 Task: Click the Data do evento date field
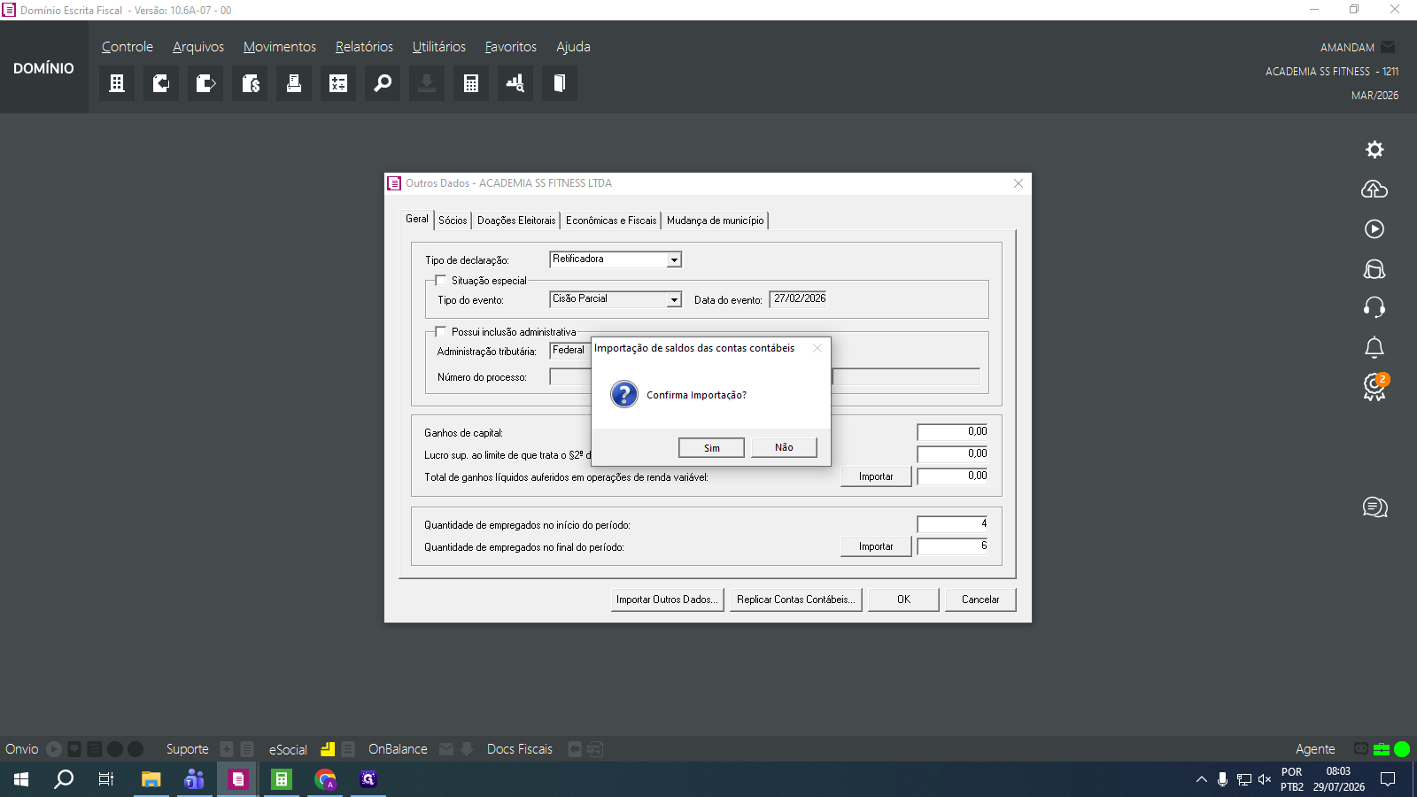(x=799, y=299)
